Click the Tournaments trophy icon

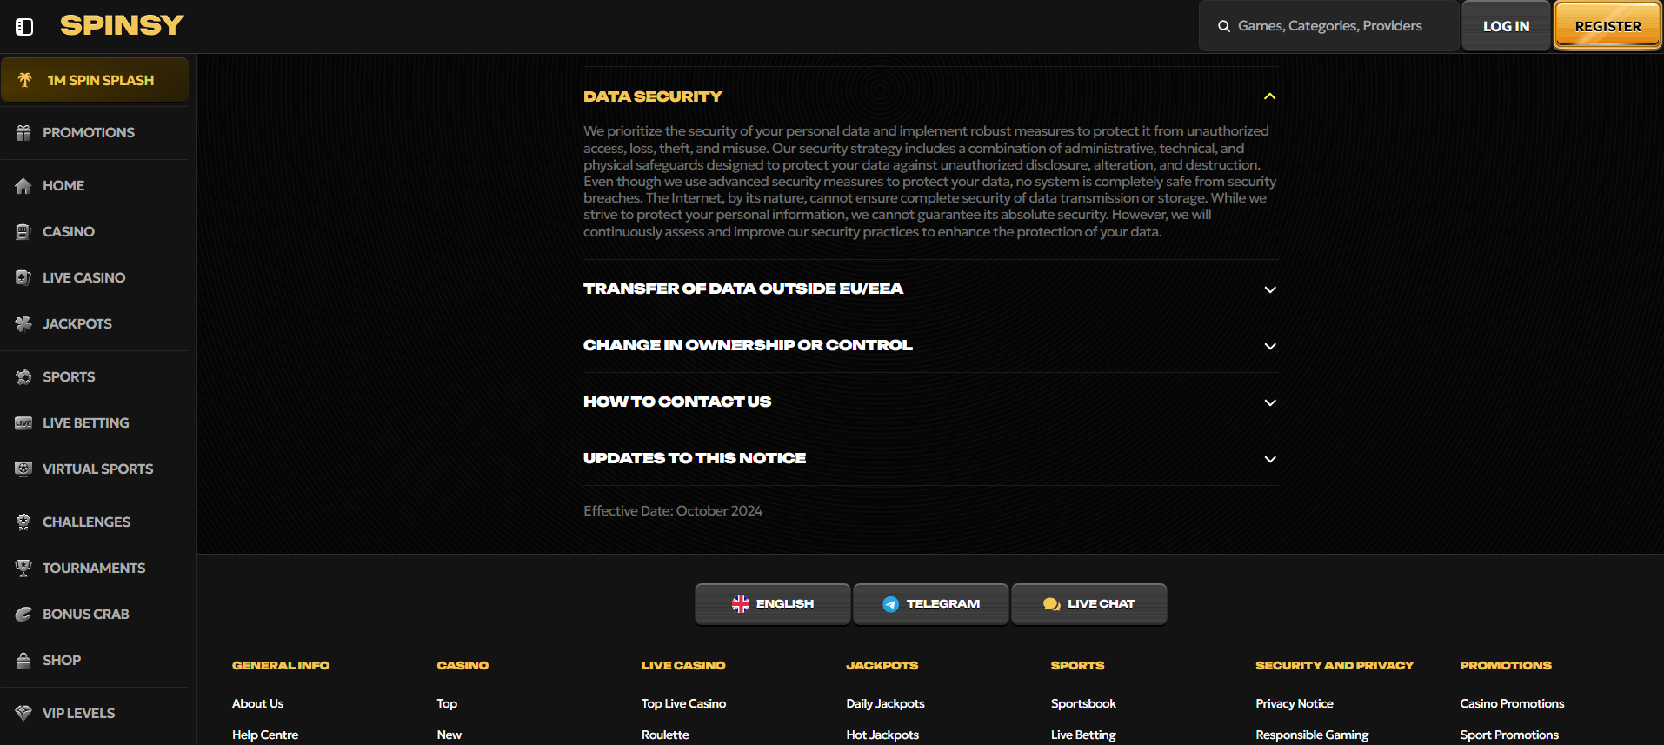tap(23, 569)
